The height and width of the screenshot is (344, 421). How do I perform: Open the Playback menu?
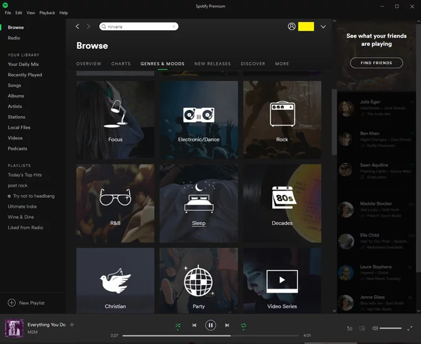click(x=47, y=13)
